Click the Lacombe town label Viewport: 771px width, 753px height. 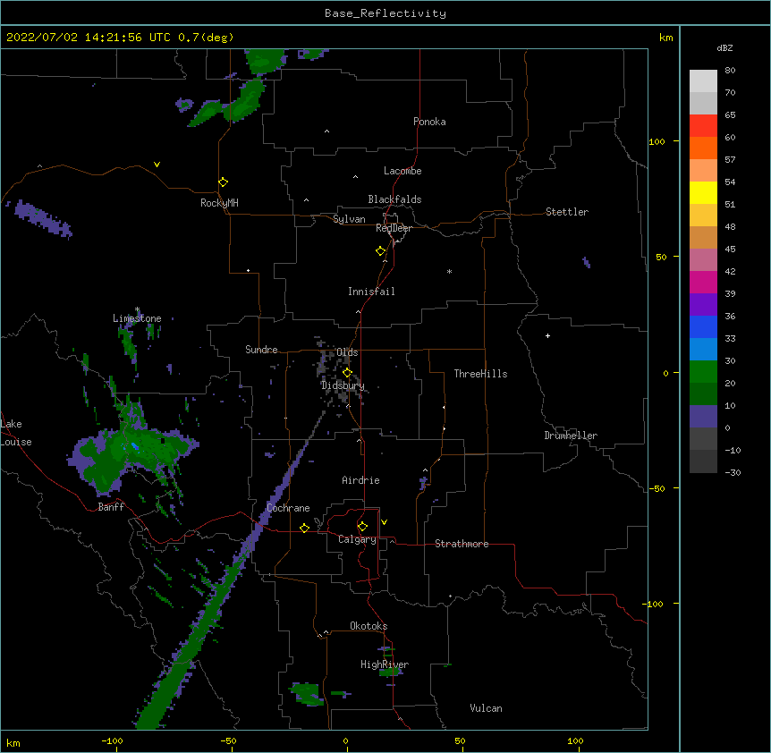pyautogui.click(x=402, y=171)
